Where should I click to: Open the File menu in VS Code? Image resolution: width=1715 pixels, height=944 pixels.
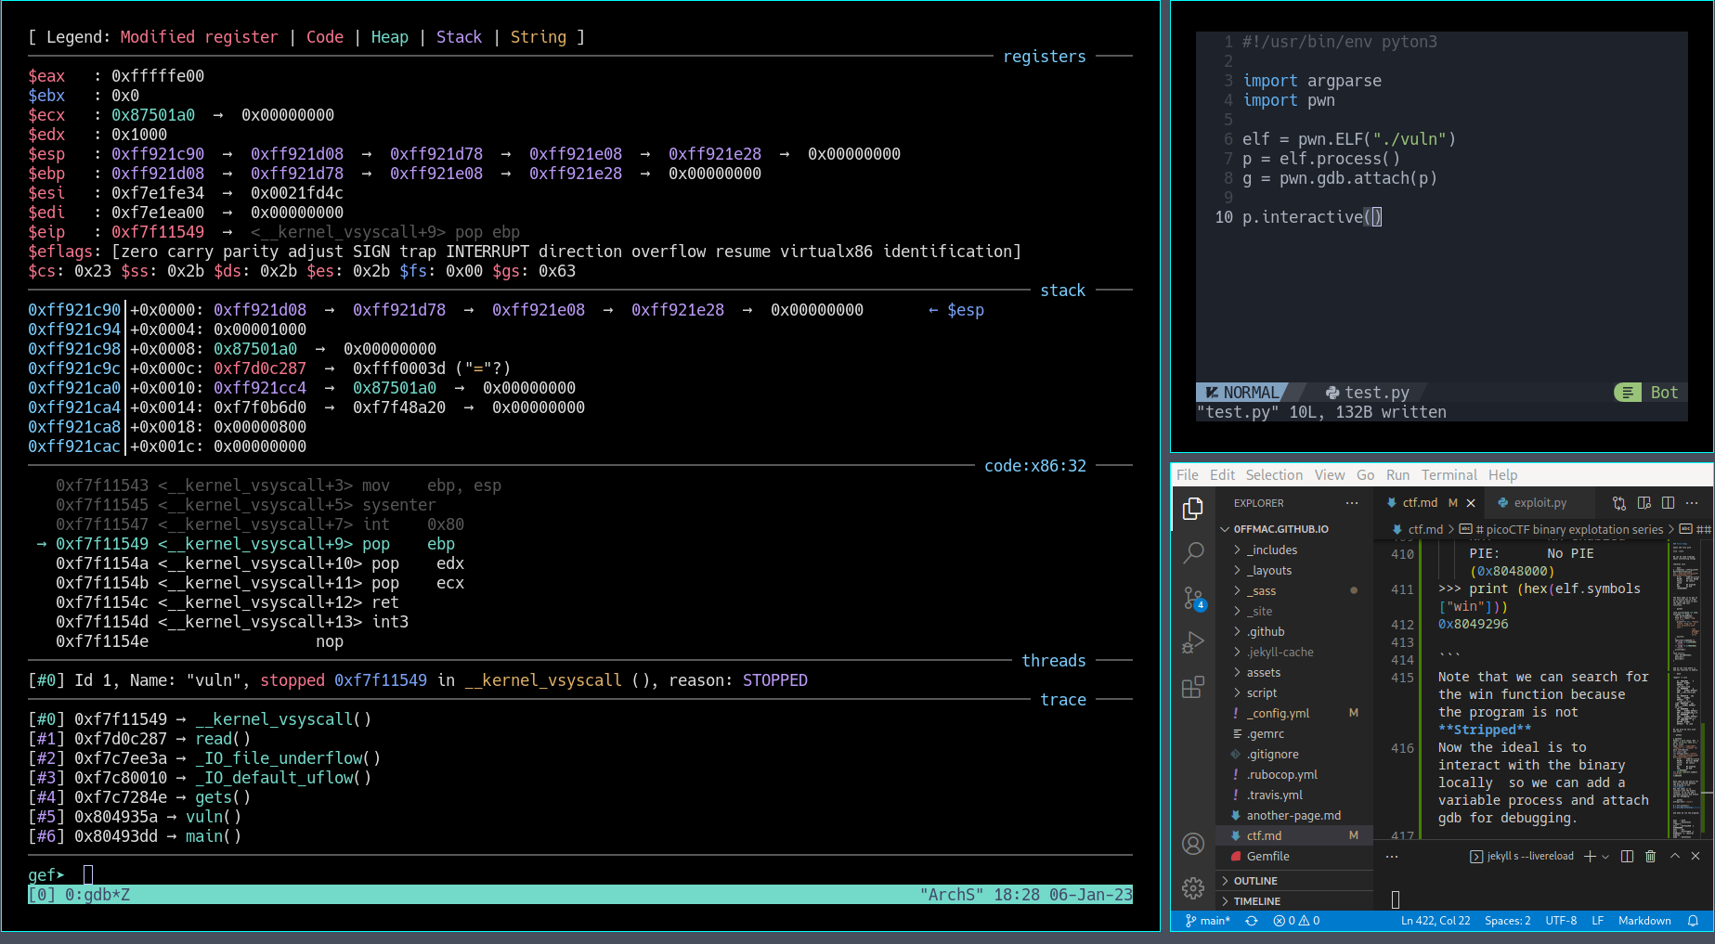1188,474
